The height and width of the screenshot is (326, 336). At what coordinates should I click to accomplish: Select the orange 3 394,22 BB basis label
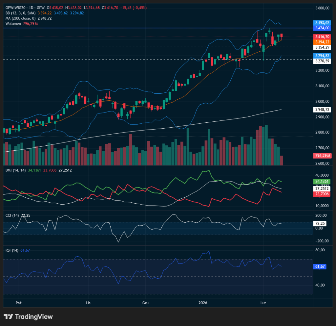coord(322,42)
